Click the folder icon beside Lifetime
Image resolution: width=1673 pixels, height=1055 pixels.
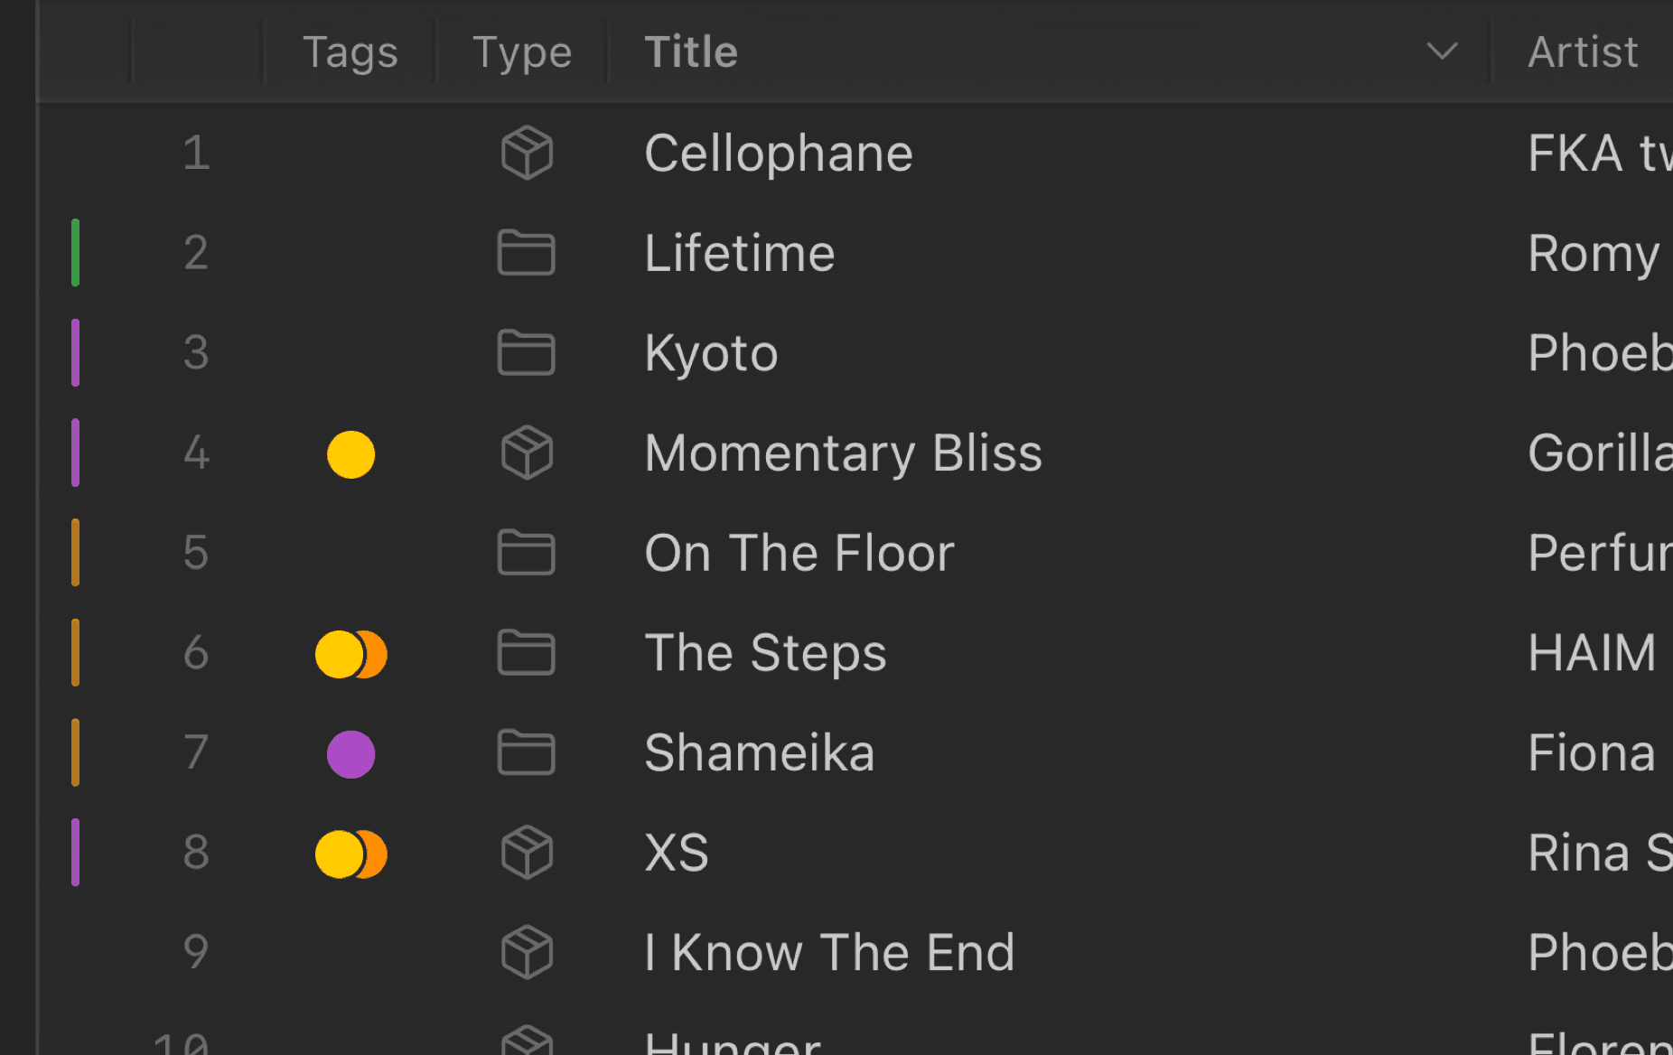point(526,253)
